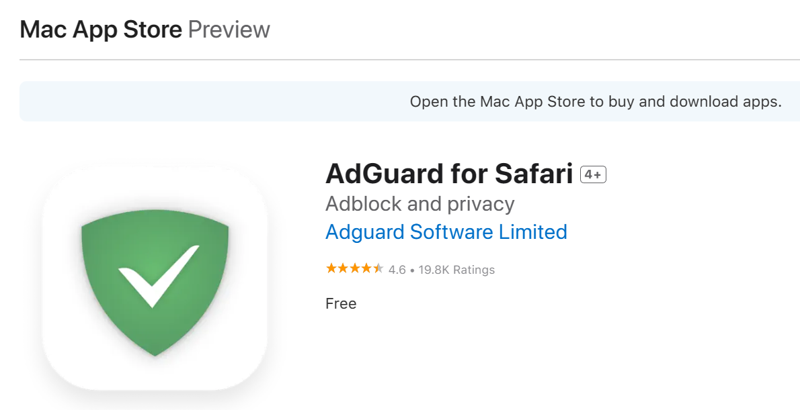
Task: Click the 'Adblock and privacy' subtitle
Action: tap(419, 204)
